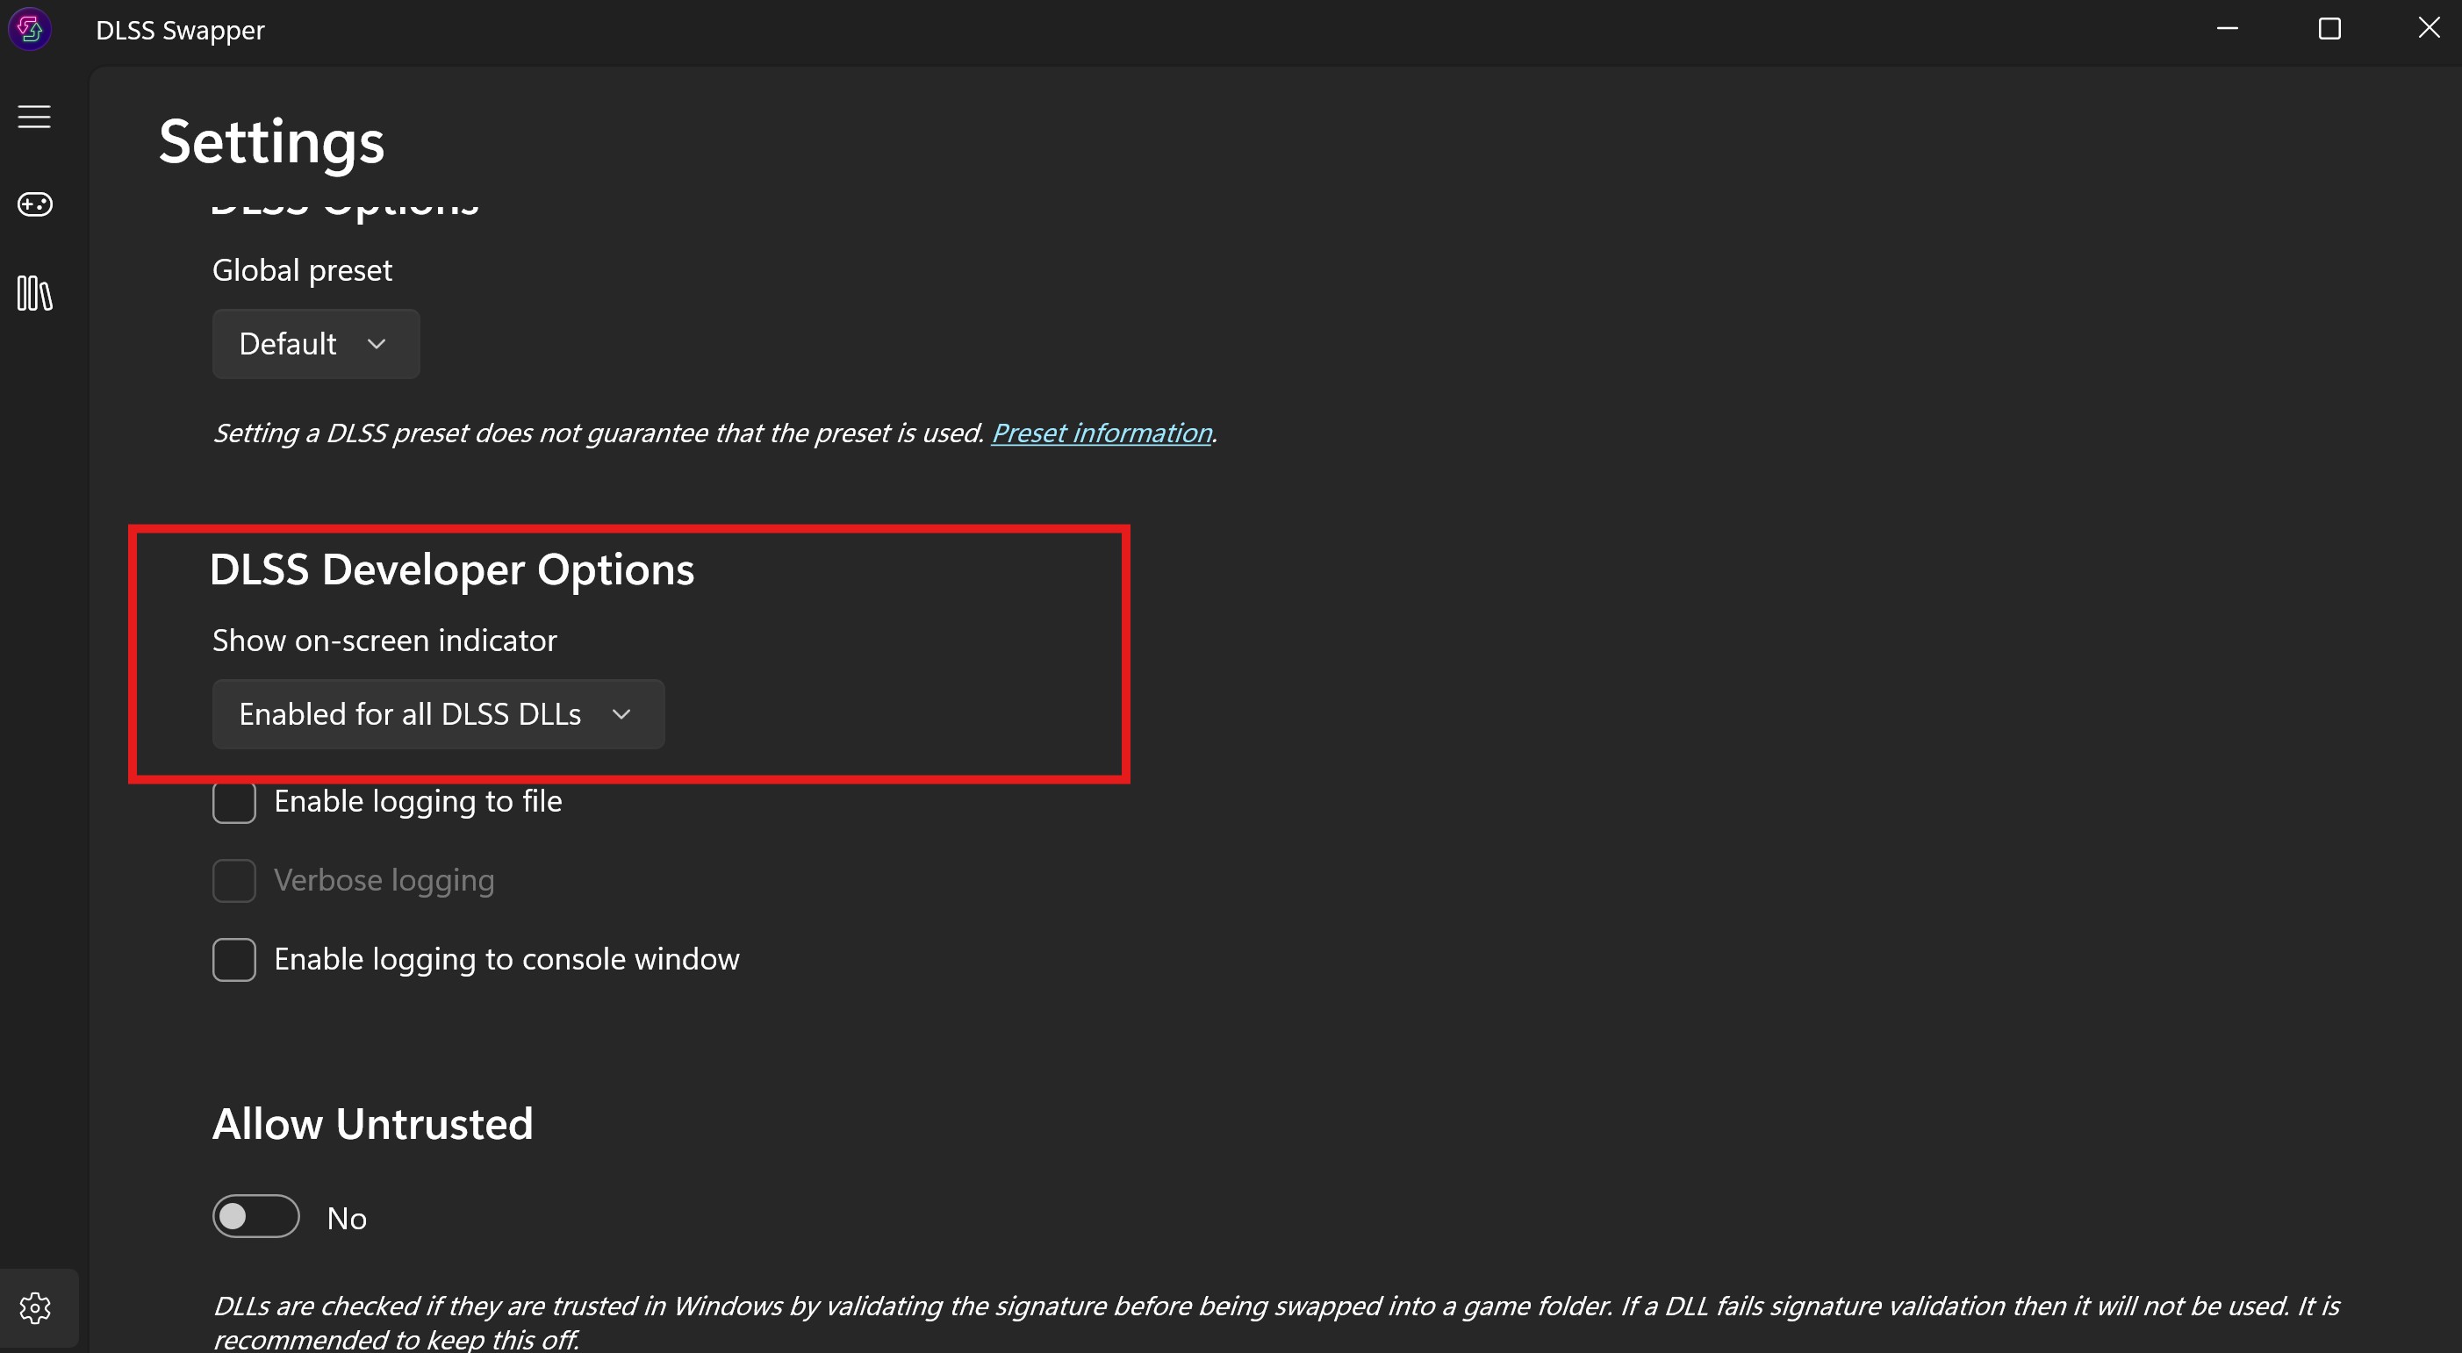Viewport: 2462px width, 1353px height.
Task: Close the DLSS Swapper window
Action: (x=2429, y=30)
